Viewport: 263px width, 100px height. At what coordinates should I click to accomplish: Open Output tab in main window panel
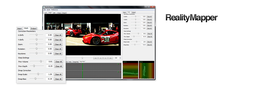[x=133, y=12]
